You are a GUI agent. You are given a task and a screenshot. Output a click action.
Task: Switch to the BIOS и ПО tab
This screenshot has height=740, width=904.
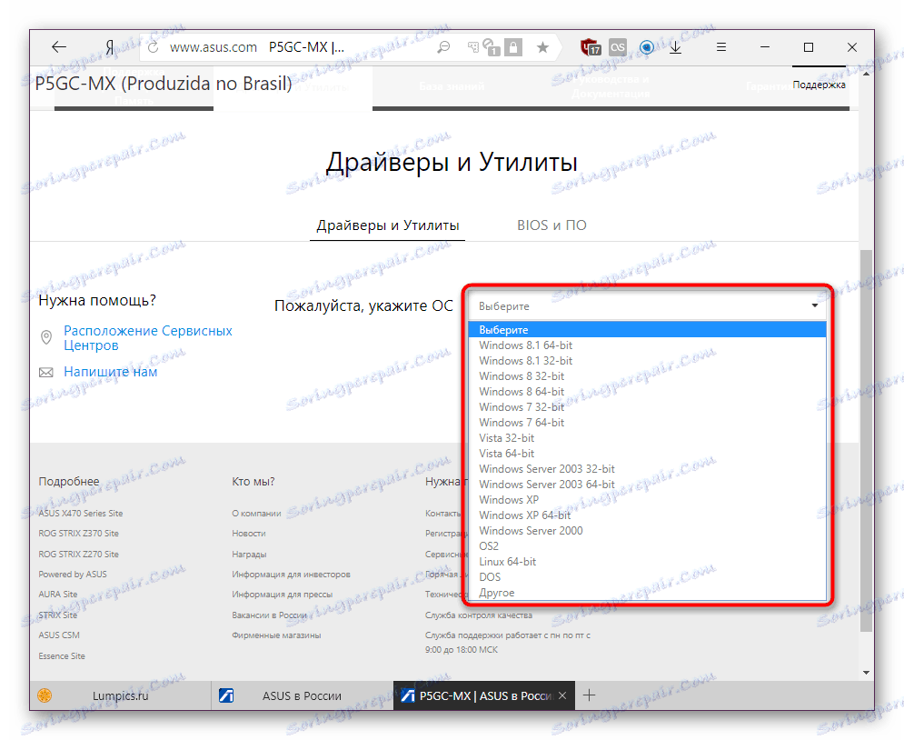point(551,225)
